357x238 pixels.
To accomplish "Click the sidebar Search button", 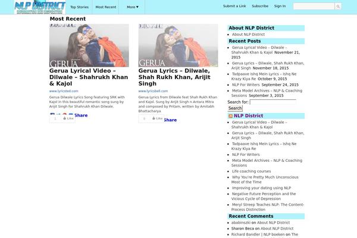I will point(235,108).
